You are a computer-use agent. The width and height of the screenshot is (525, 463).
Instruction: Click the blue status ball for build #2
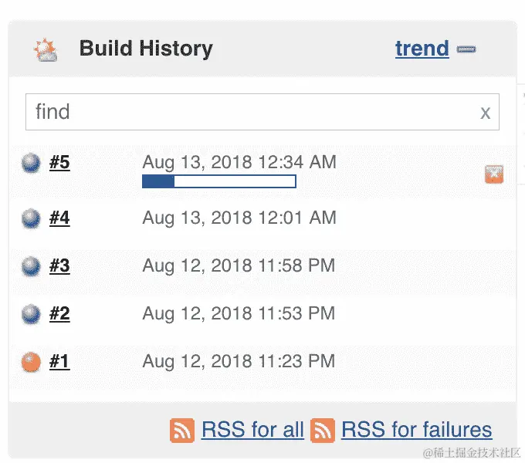[31, 314]
